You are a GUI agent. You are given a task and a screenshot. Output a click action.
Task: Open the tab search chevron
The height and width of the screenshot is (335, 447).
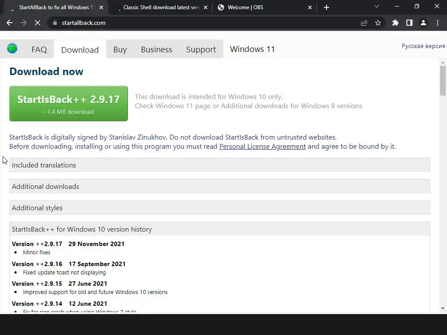(x=377, y=6)
